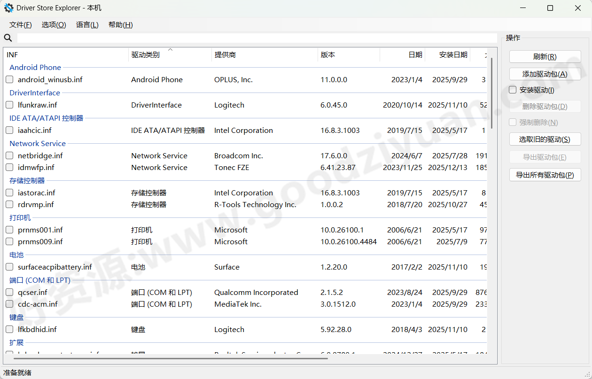Click the Driver Store Explorer title bar icon

tap(8, 8)
